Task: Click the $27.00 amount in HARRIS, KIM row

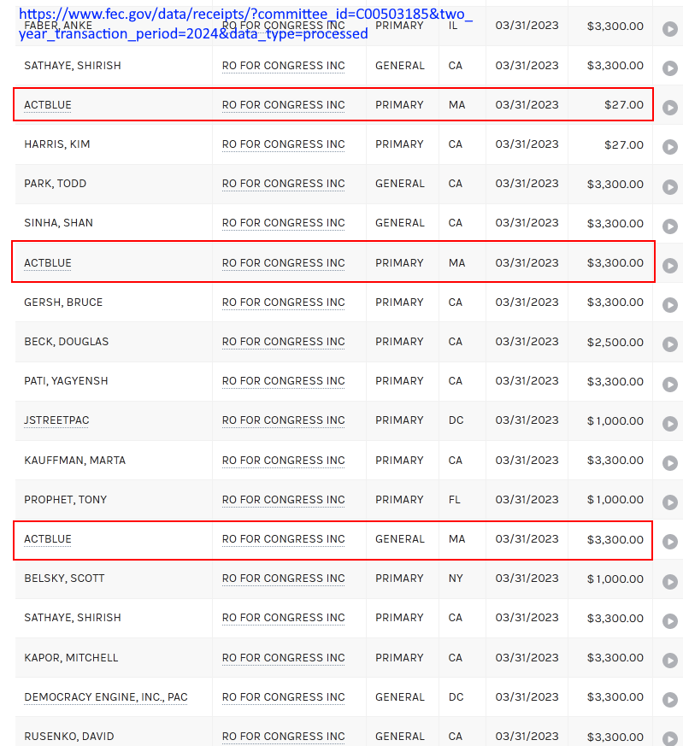Action: point(624,144)
